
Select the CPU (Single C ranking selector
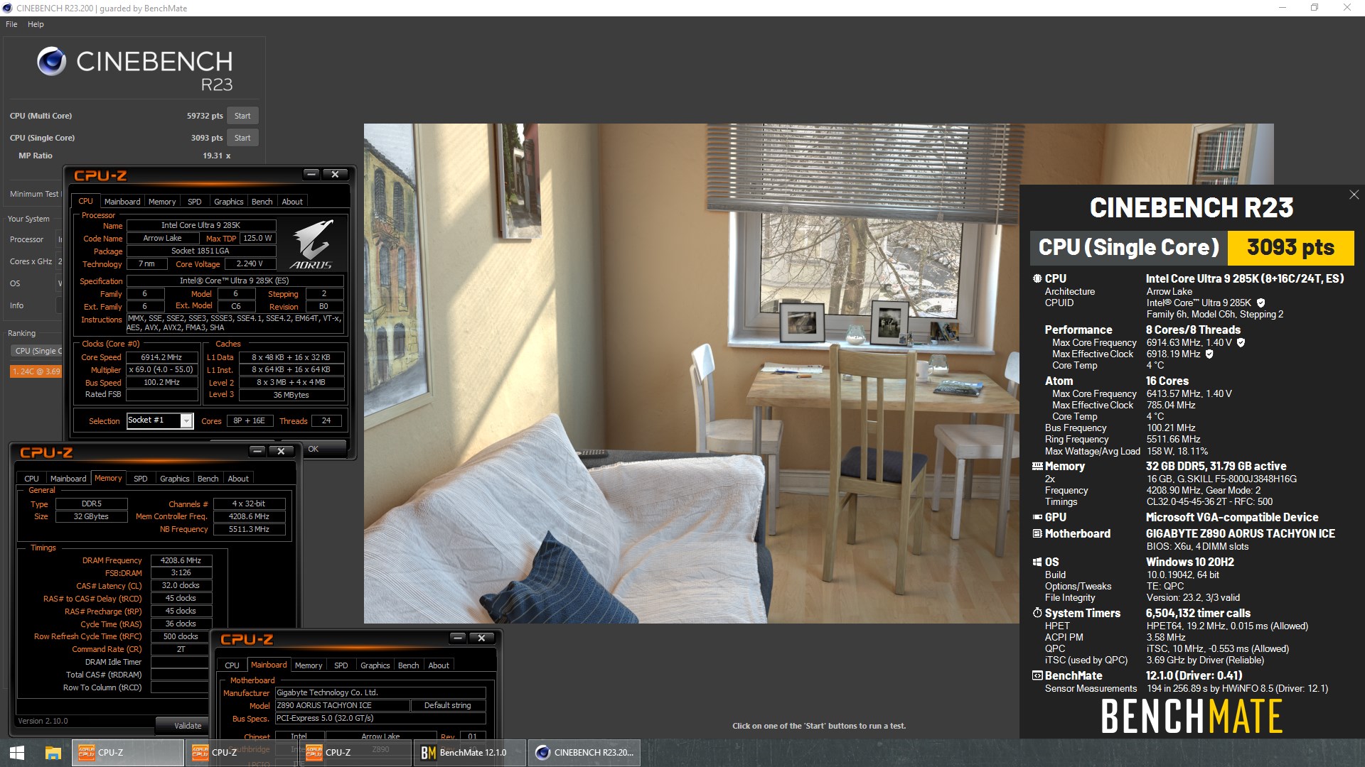click(x=37, y=351)
